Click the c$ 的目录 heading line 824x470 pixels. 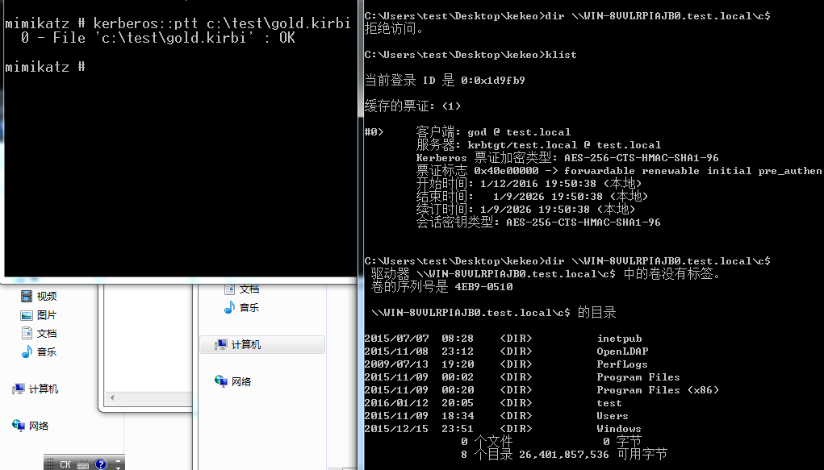click(493, 313)
